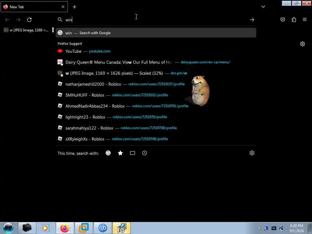This screenshot has height=234, width=312.
Task: Open the black box app in taskbar
Action: coord(27,228)
